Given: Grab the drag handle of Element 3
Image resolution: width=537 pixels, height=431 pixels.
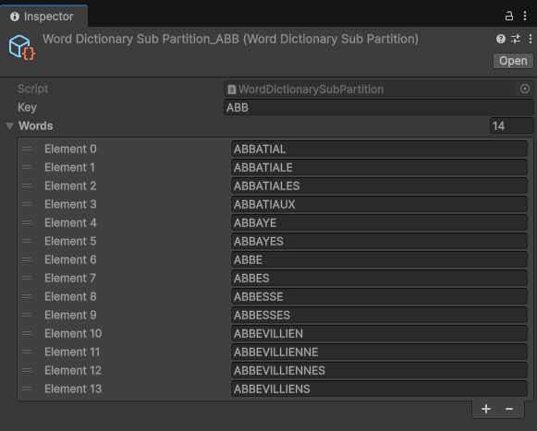Looking at the screenshot, I should (x=27, y=204).
